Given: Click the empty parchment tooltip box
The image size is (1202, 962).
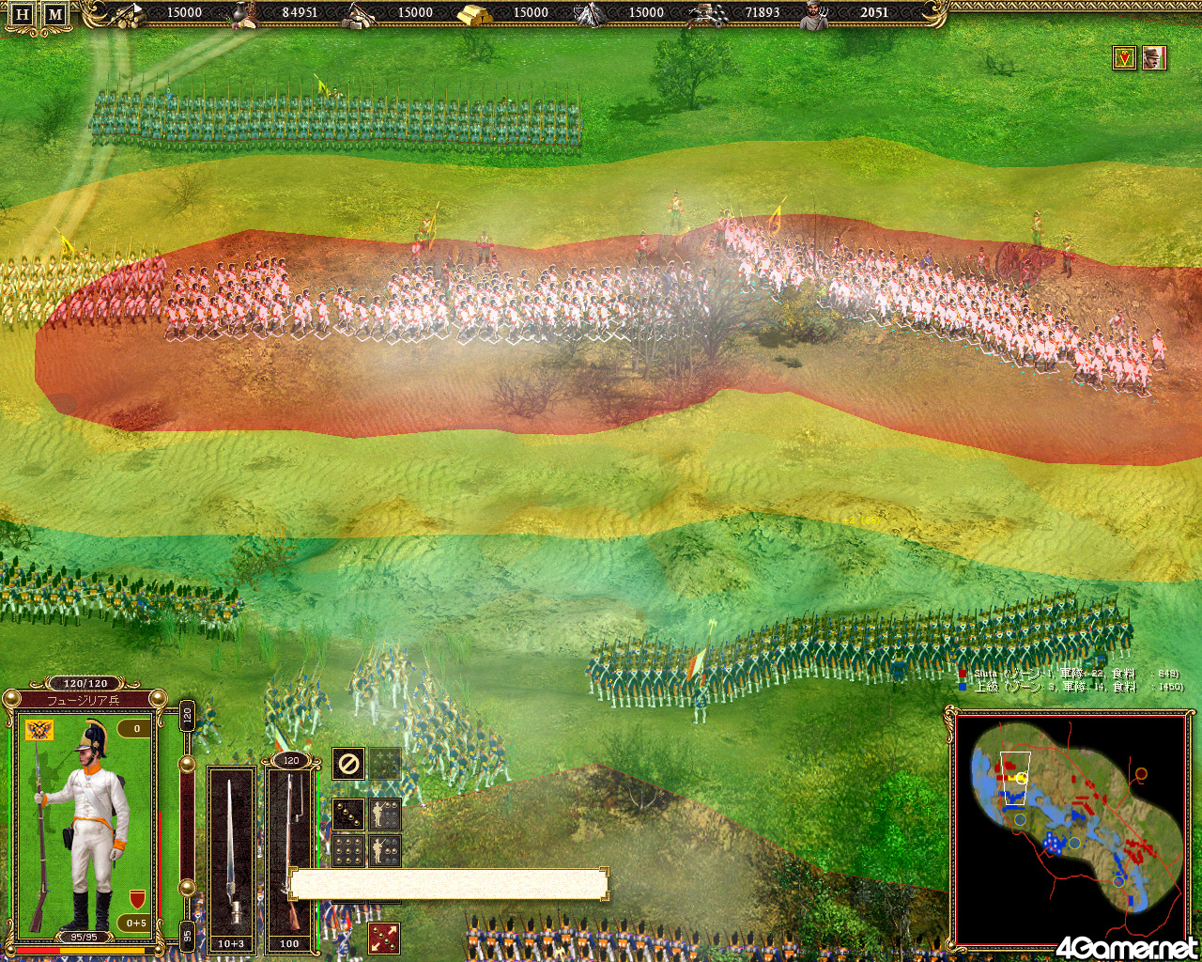Looking at the screenshot, I should (x=448, y=884).
